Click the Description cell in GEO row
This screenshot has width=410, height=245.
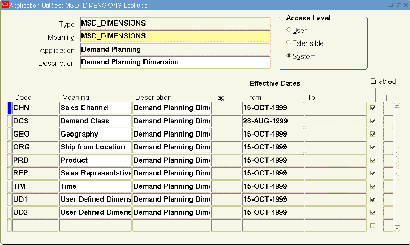[x=171, y=134]
